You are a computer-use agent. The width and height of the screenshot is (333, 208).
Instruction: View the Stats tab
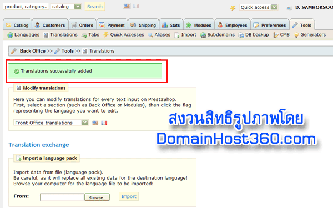point(171,25)
